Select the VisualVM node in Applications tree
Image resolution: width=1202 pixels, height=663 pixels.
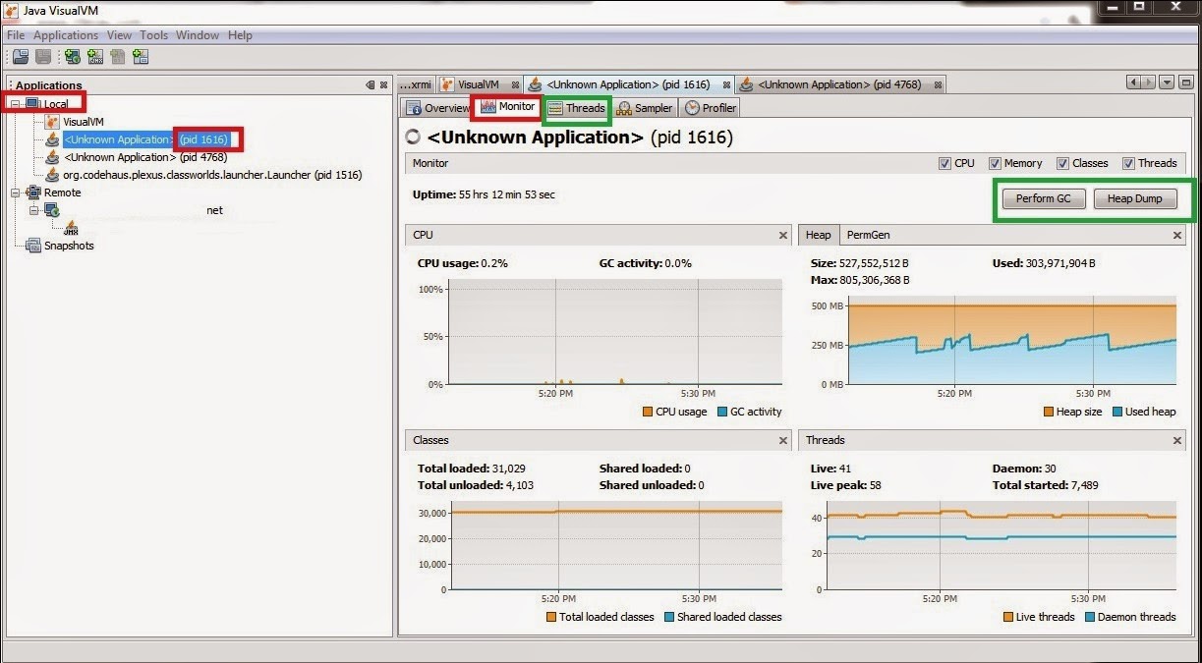(x=84, y=122)
